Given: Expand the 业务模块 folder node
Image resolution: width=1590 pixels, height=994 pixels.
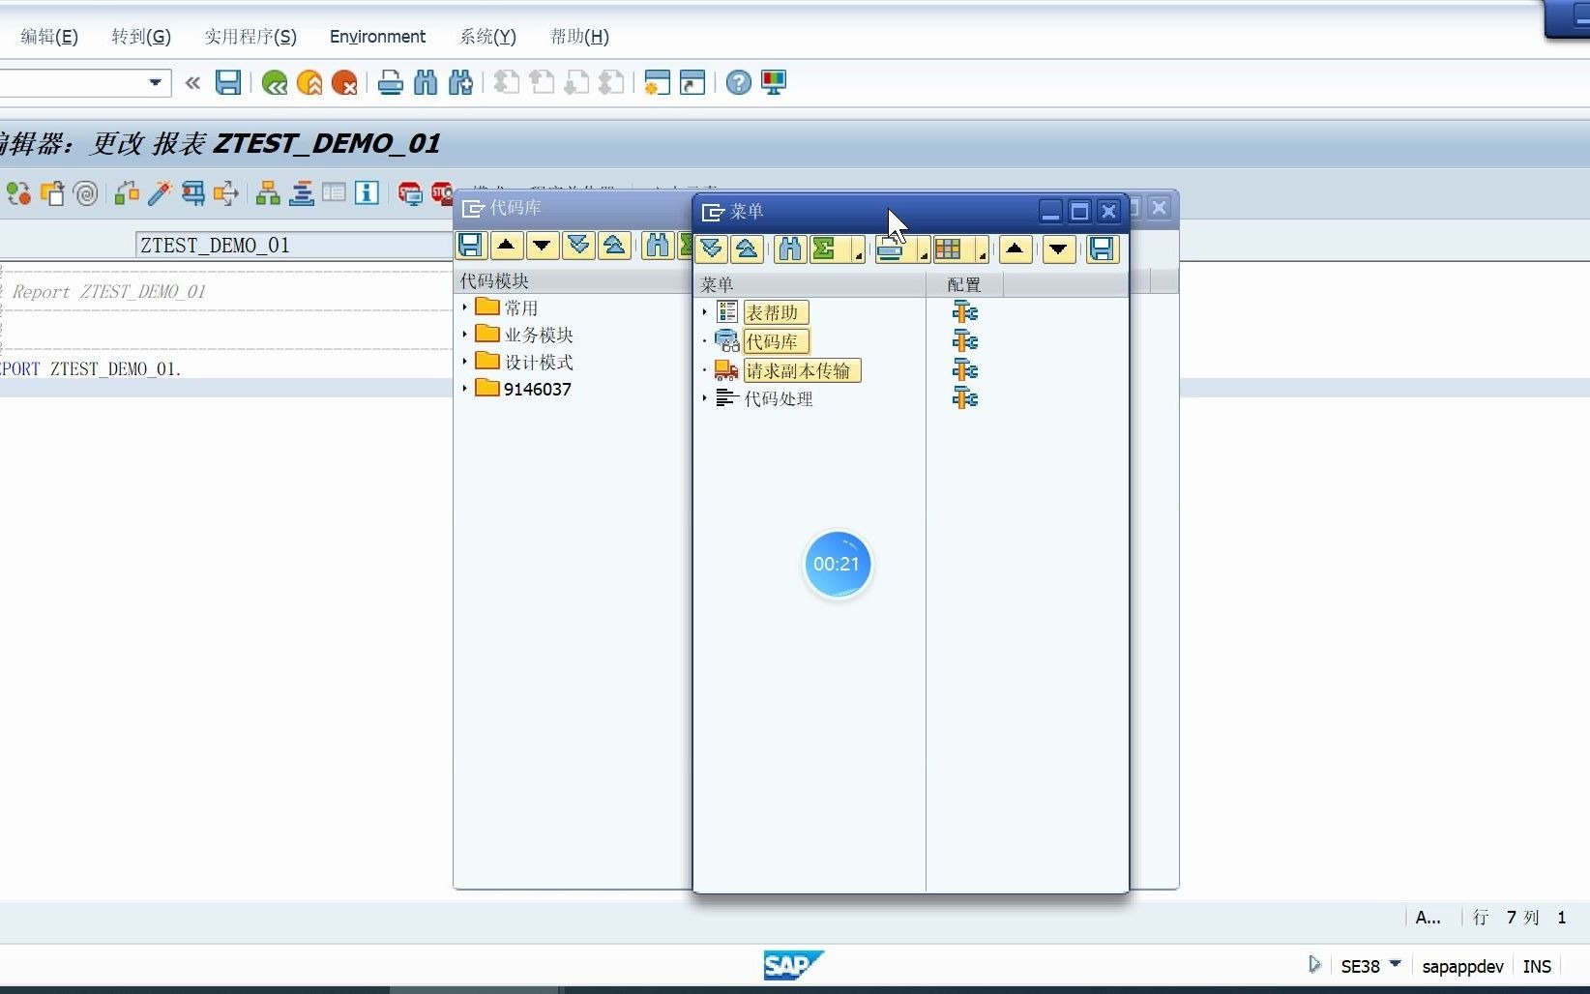Looking at the screenshot, I should (x=465, y=335).
